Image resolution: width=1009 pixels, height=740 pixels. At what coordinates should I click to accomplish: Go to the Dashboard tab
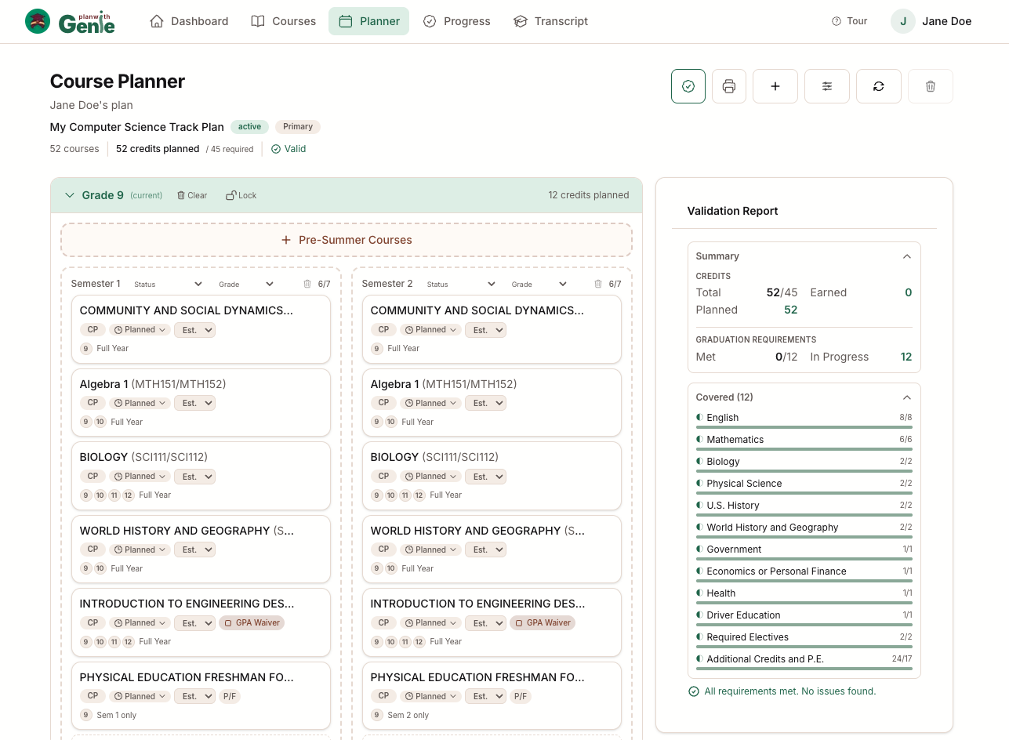189,21
